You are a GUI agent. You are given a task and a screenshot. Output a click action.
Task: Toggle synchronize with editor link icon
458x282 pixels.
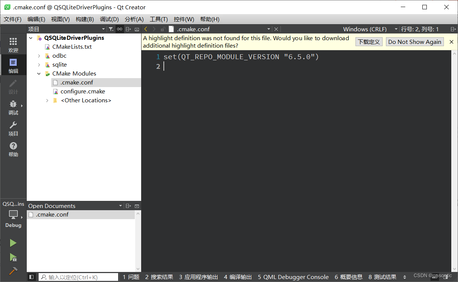119,29
